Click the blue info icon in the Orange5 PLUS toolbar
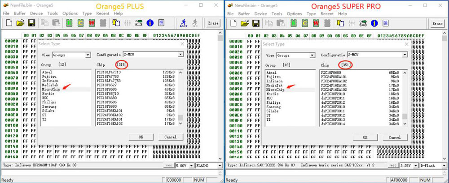449x183 pixels. point(150,23)
